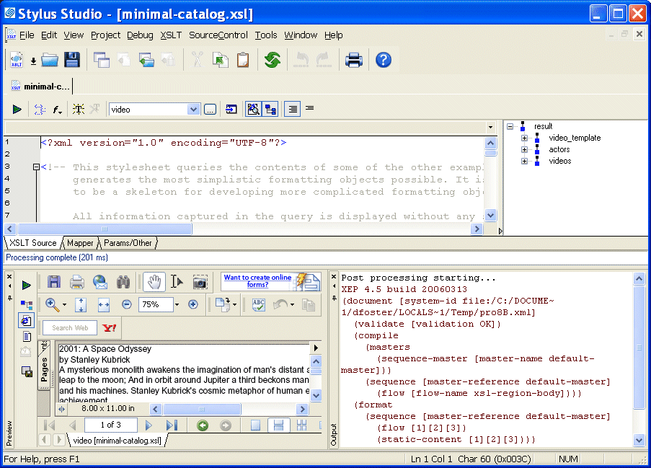Click 'Want to create online forms?' link
The image size is (651, 468).
pyautogui.click(x=257, y=281)
